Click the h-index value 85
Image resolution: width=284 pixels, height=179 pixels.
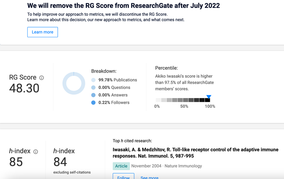click(x=16, y=162)
